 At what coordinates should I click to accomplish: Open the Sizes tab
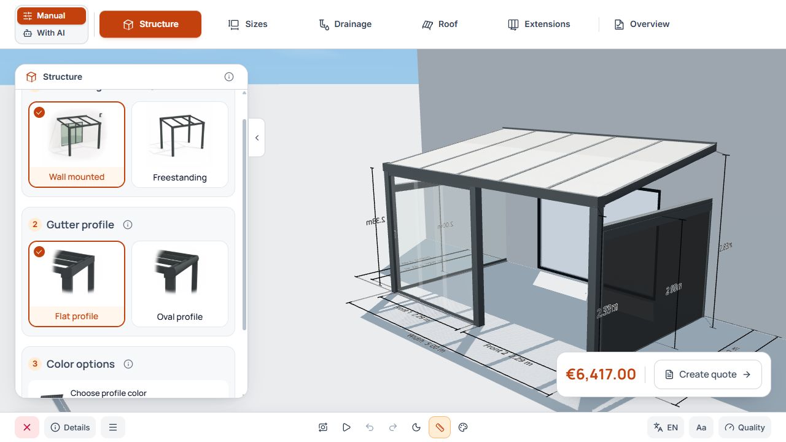click(248, 24)
